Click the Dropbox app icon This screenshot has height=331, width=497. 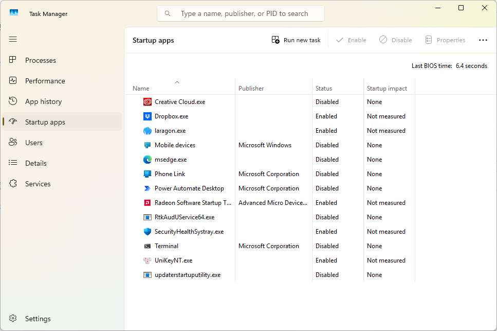coord(148,116)
